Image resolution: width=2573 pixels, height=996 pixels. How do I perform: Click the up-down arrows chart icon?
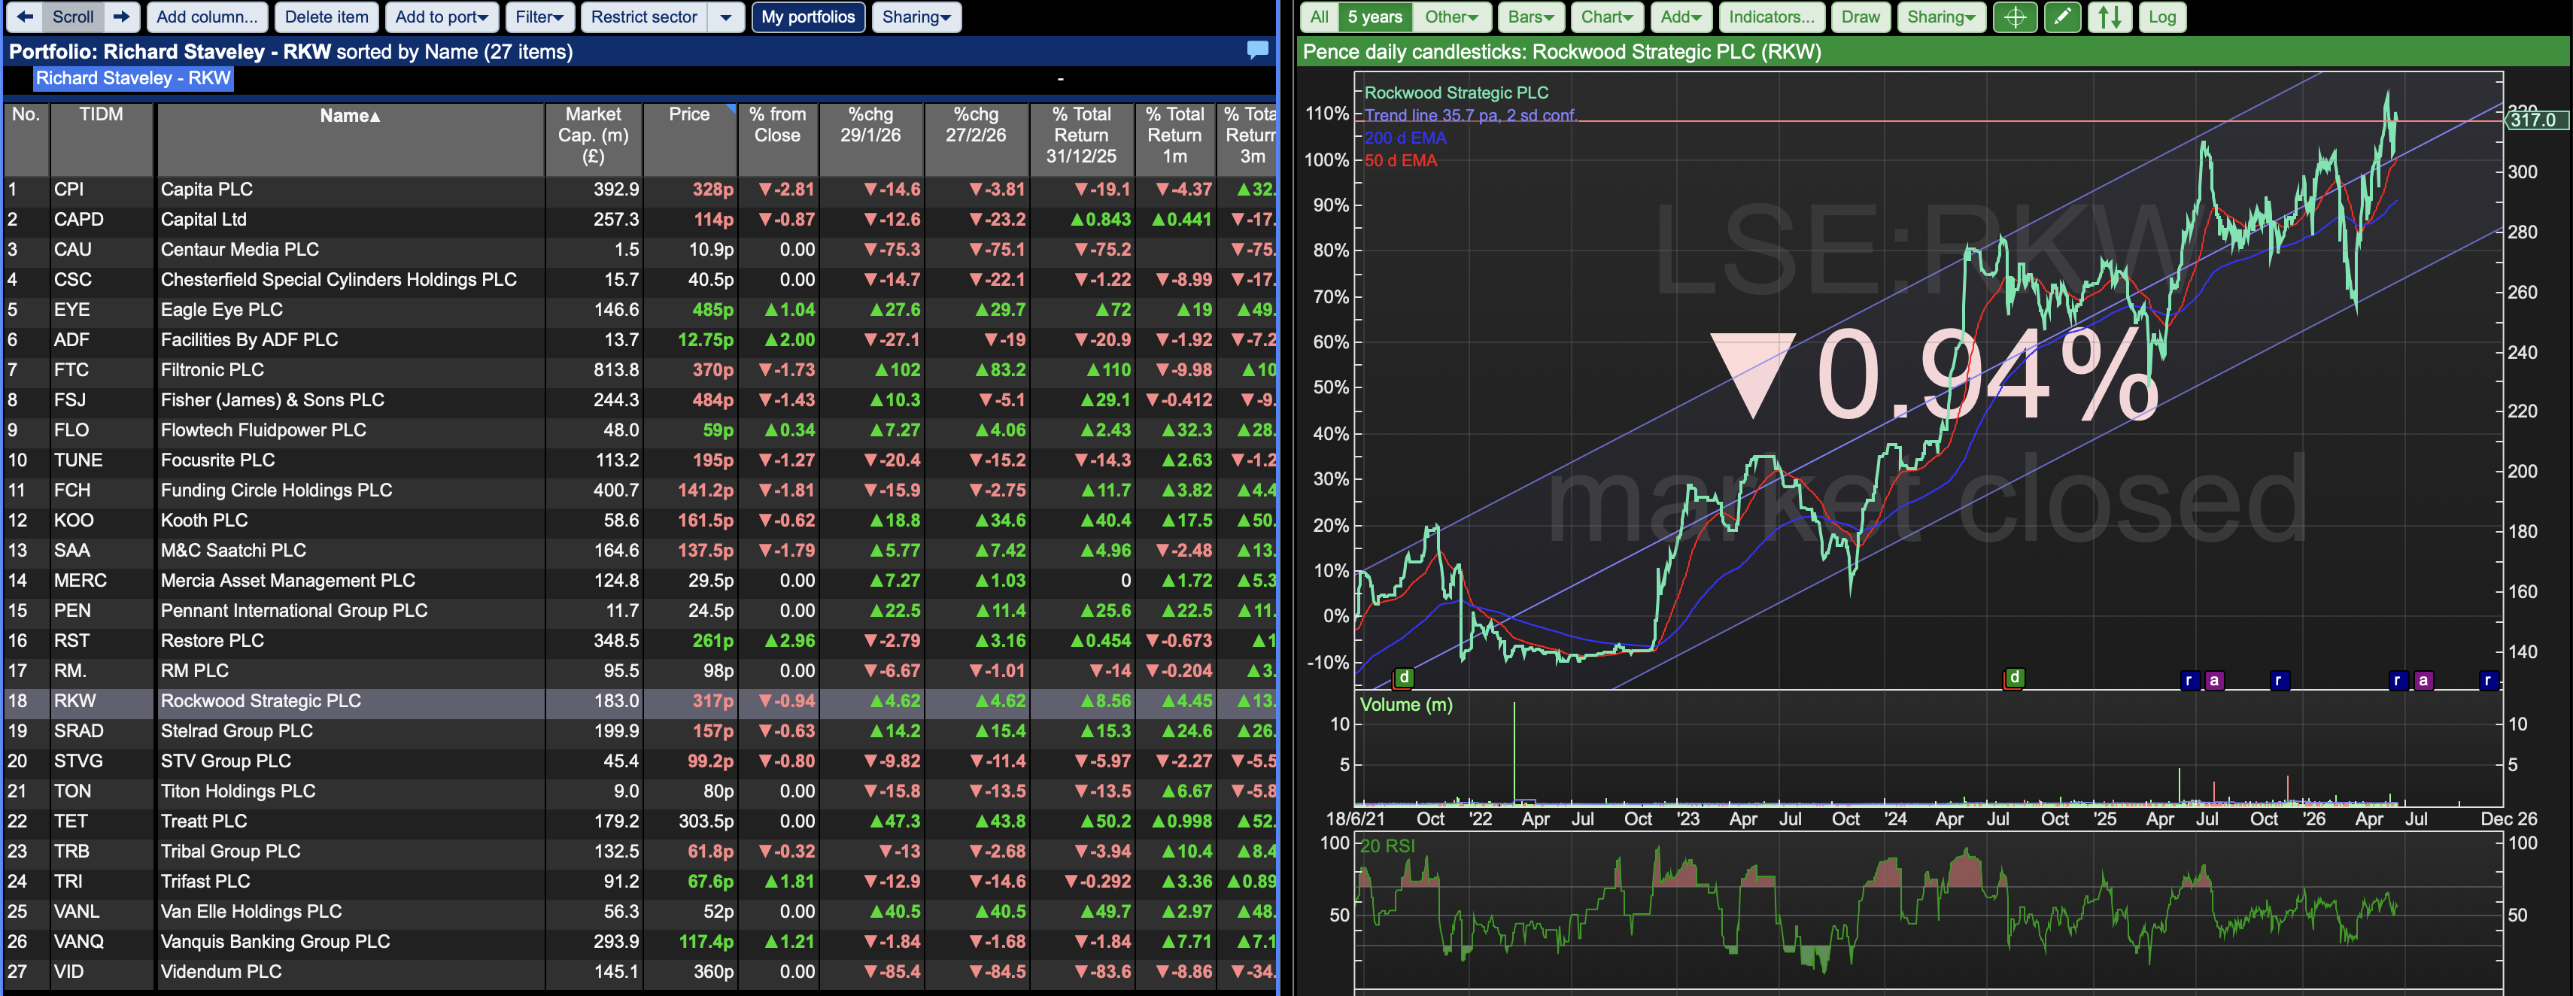(x=2110, y=17)
